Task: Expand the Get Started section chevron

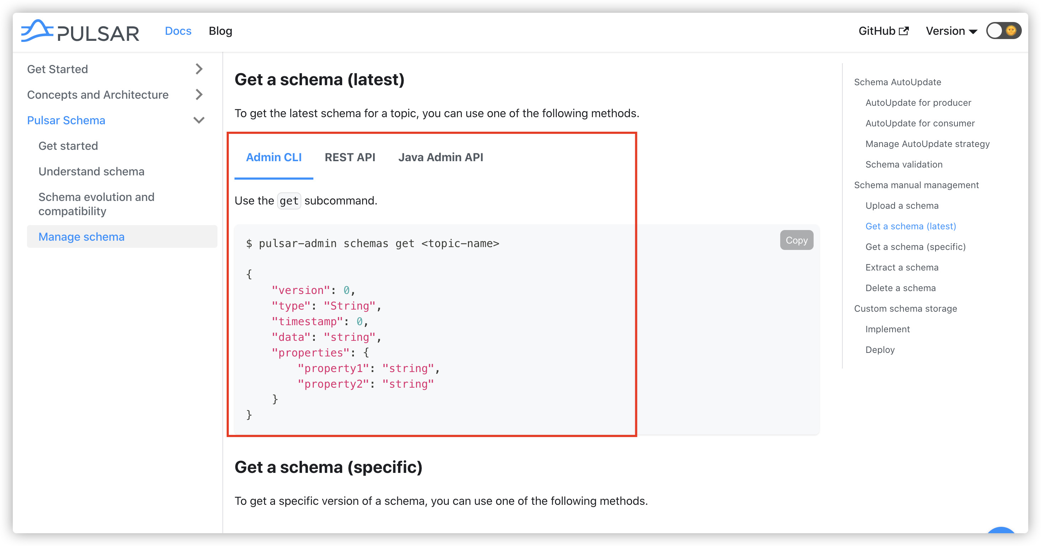Action: point(198,69)
